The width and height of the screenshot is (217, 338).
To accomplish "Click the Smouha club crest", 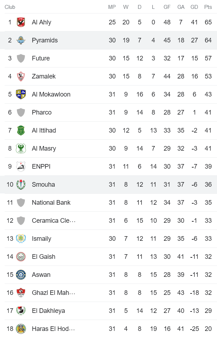I will pos(21,185).
